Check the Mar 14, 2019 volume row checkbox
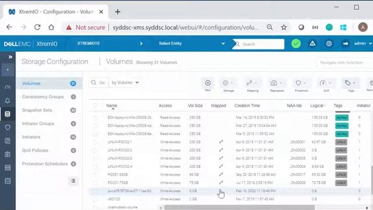 click(x=95, y=118)
